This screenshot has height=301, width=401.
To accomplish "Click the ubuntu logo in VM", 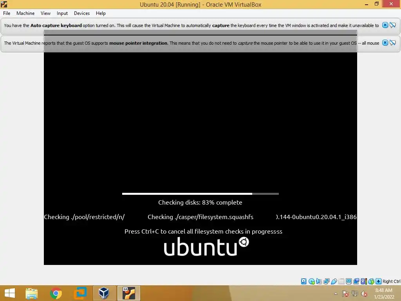I will point(206,246).
